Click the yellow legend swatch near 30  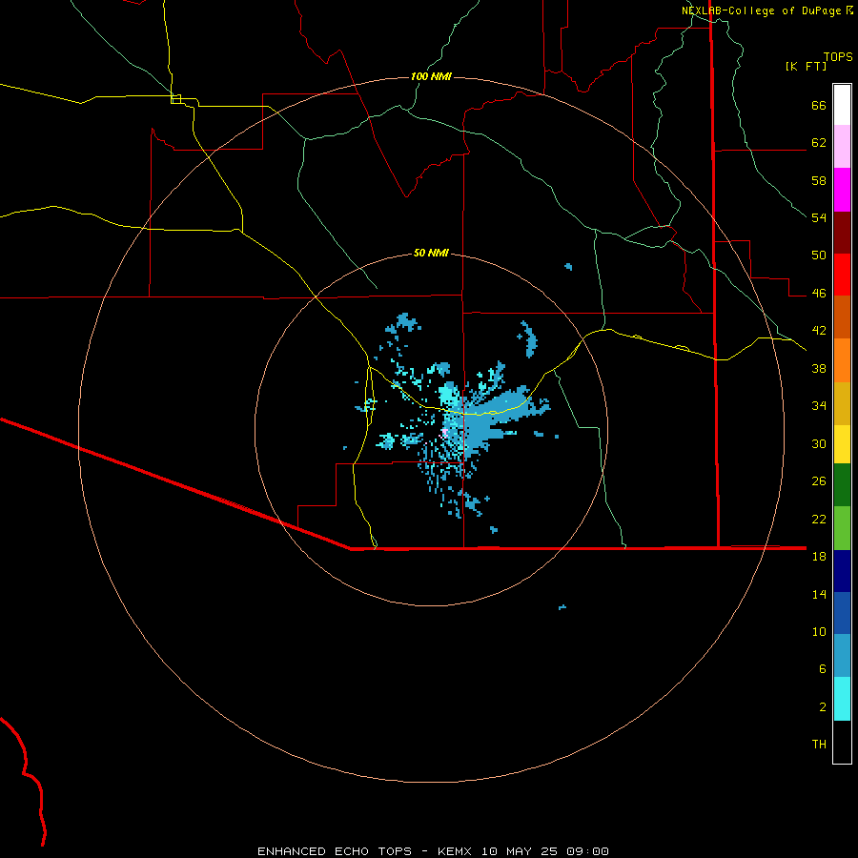[x=842, y=444]
